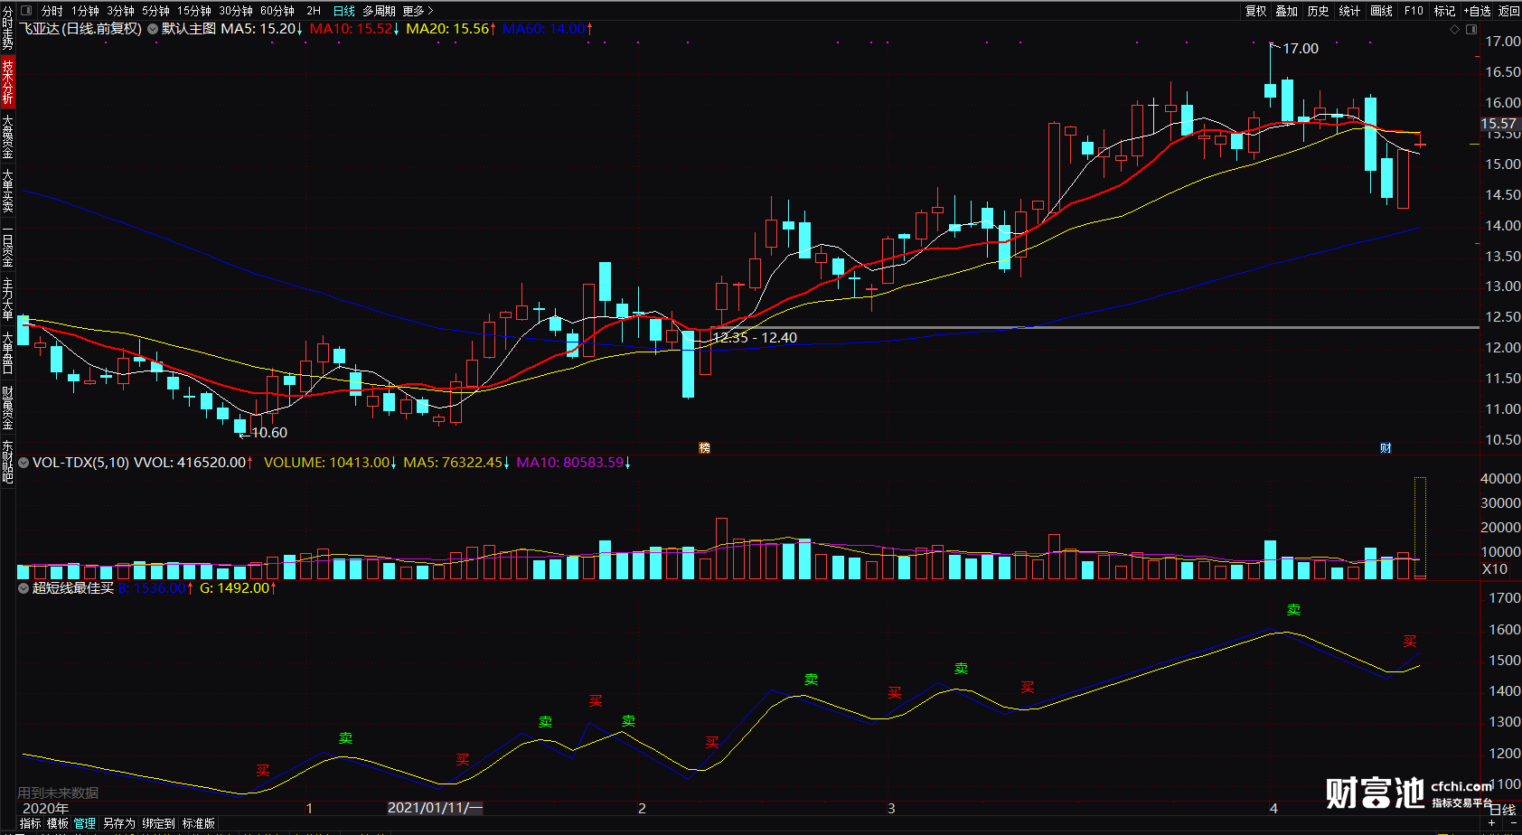Toggle the side panel icon beside 分时
This screenshot has height=835, width=1522.
25,11
